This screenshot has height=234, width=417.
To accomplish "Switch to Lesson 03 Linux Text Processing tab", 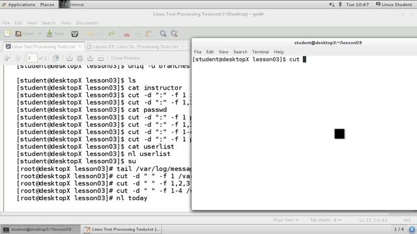I will tap(136, 47).
